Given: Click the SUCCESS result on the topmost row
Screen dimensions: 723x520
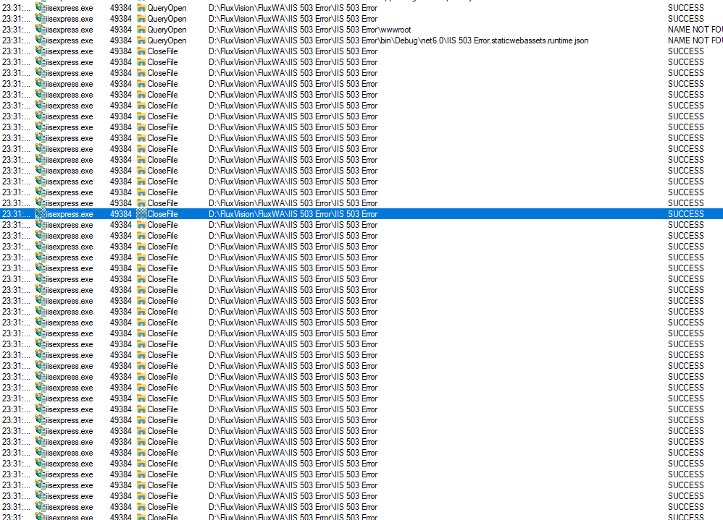Looking at the screenshot, I should click(x=685, y=8).
